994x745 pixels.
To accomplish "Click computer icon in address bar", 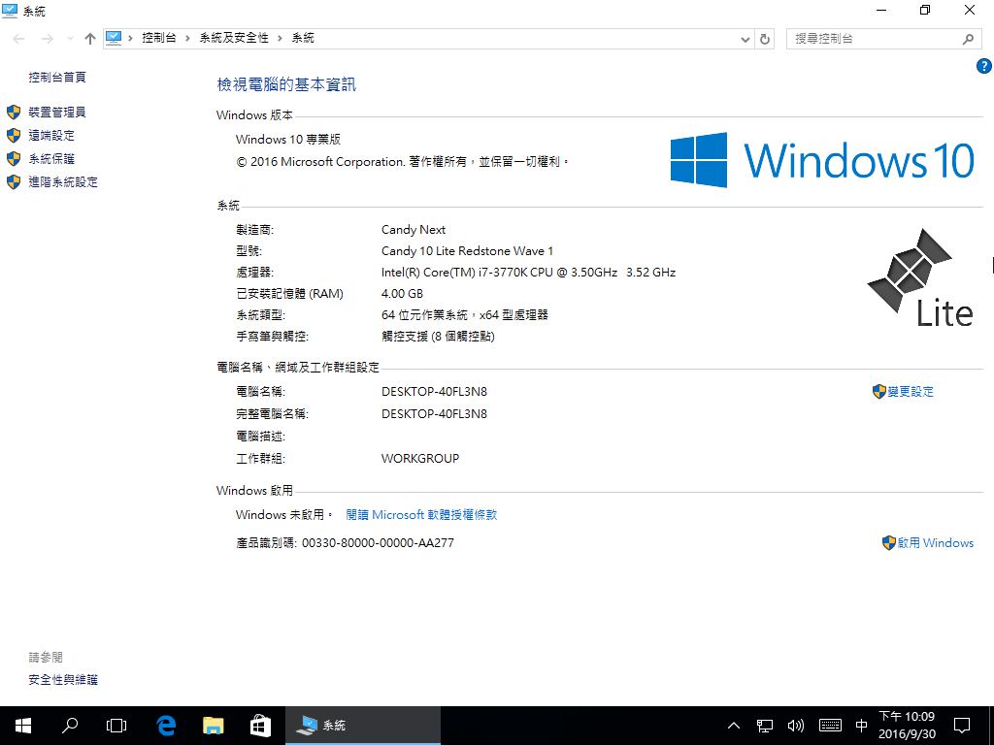I will pyautogui.click(x=114, y=38).
